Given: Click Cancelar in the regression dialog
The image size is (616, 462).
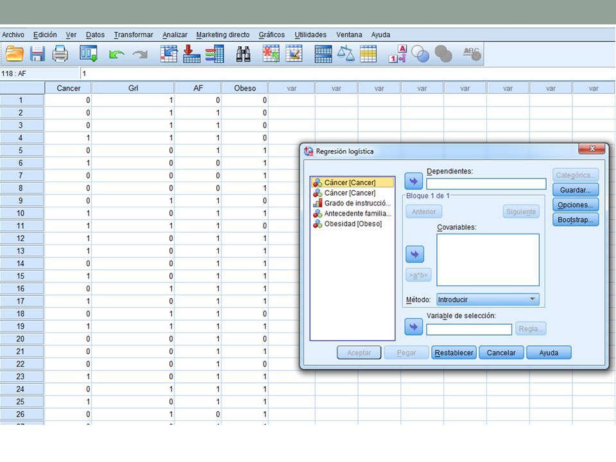Looking at the screenshot, I should (501, 353).
